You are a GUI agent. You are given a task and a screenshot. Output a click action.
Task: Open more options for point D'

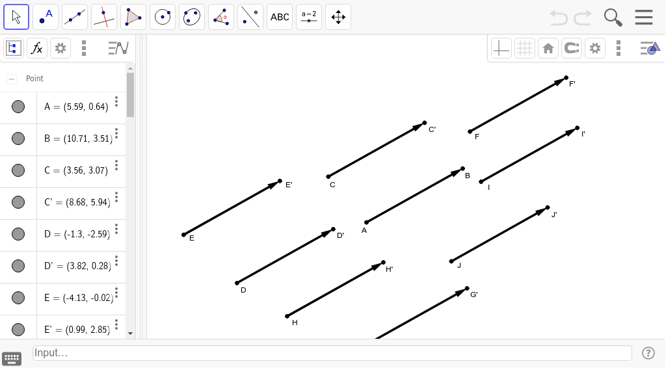[116, 261]
